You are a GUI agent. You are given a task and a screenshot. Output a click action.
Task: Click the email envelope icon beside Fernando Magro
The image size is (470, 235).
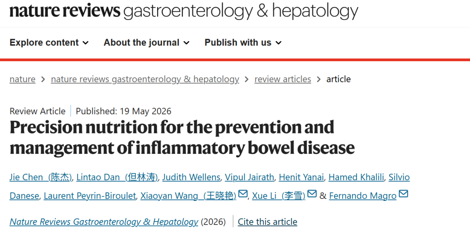403,194
